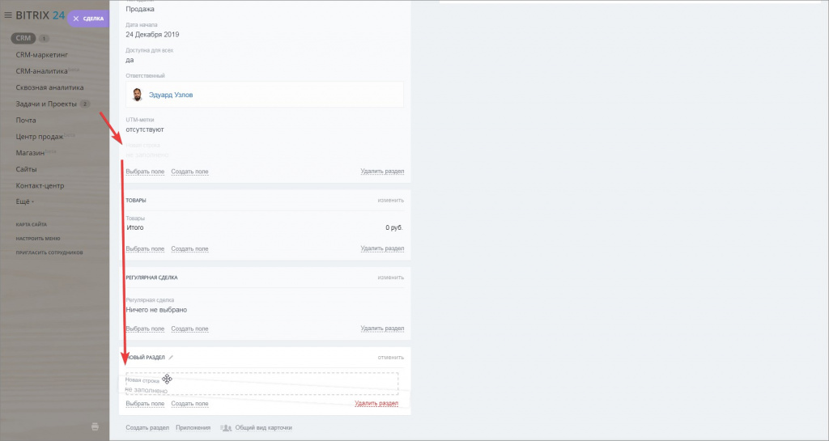Click Выбрать поле in НОВЫЙ РАЗДЕЛ
Image resolution: width=829 pixels, height=441 pixels.
[145, 404]
